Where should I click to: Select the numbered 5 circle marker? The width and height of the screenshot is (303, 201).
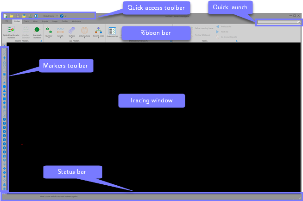click(4, 136)
